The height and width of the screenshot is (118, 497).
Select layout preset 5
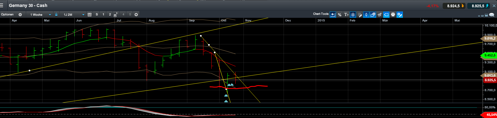tap(130, 14)
